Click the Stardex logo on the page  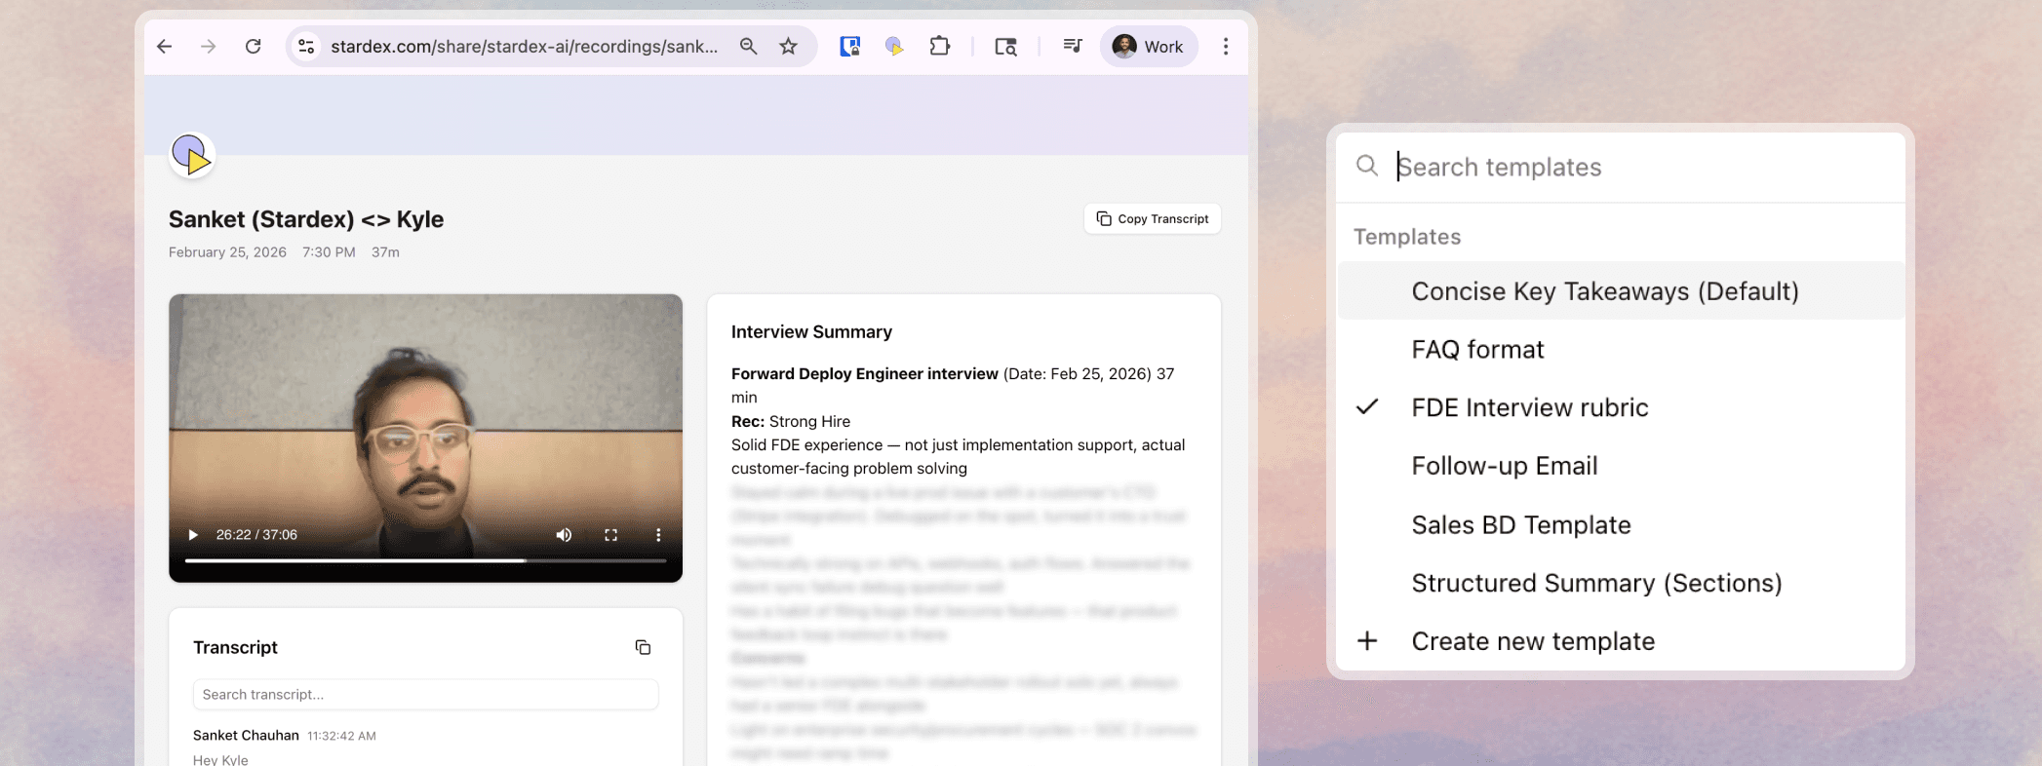[191, 155]
